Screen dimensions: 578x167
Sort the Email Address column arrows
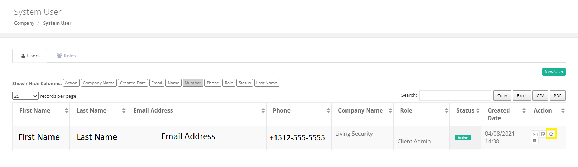263,110
